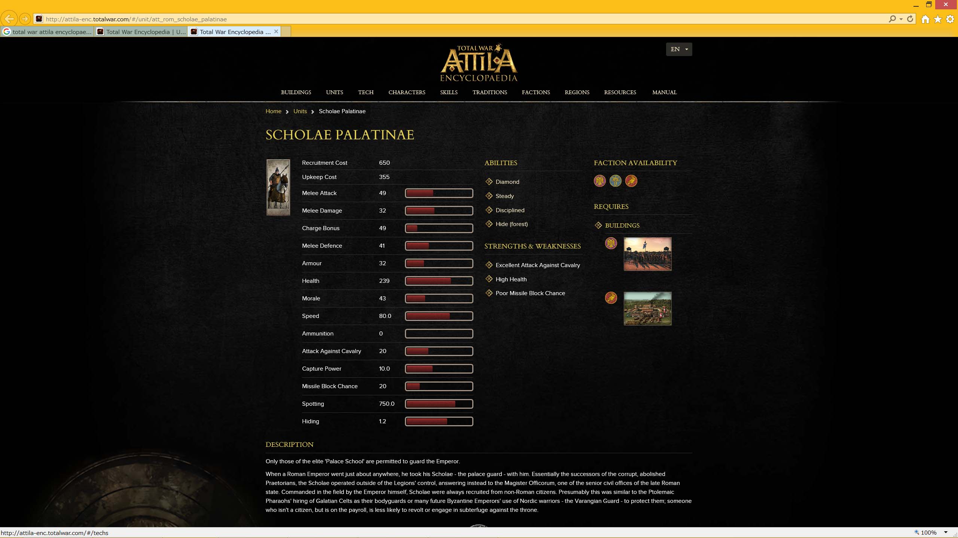Click the Recruitment Cost value 650
The height and width of the screenshot is (538, 958).
coord(384,163)
